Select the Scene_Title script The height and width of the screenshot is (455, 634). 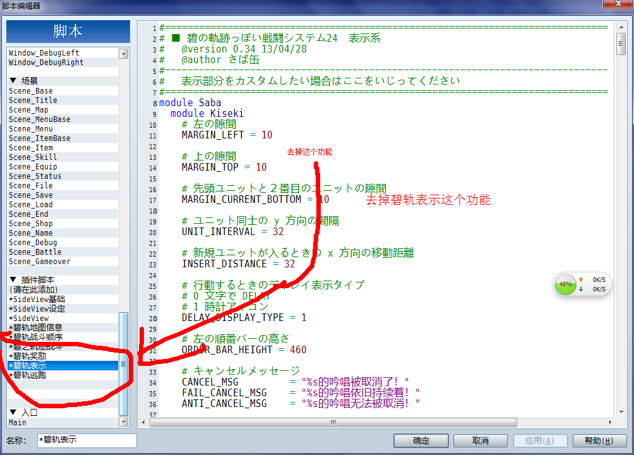[x=63, y=100]
